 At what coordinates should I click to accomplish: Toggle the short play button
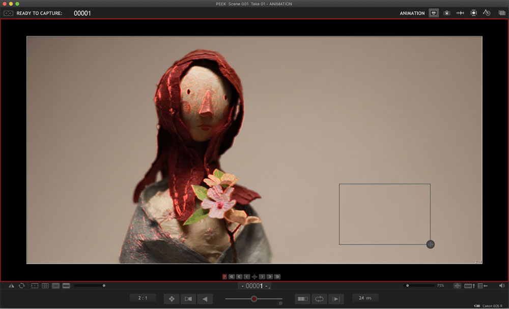pyautogui.click(x=302, y=299)
